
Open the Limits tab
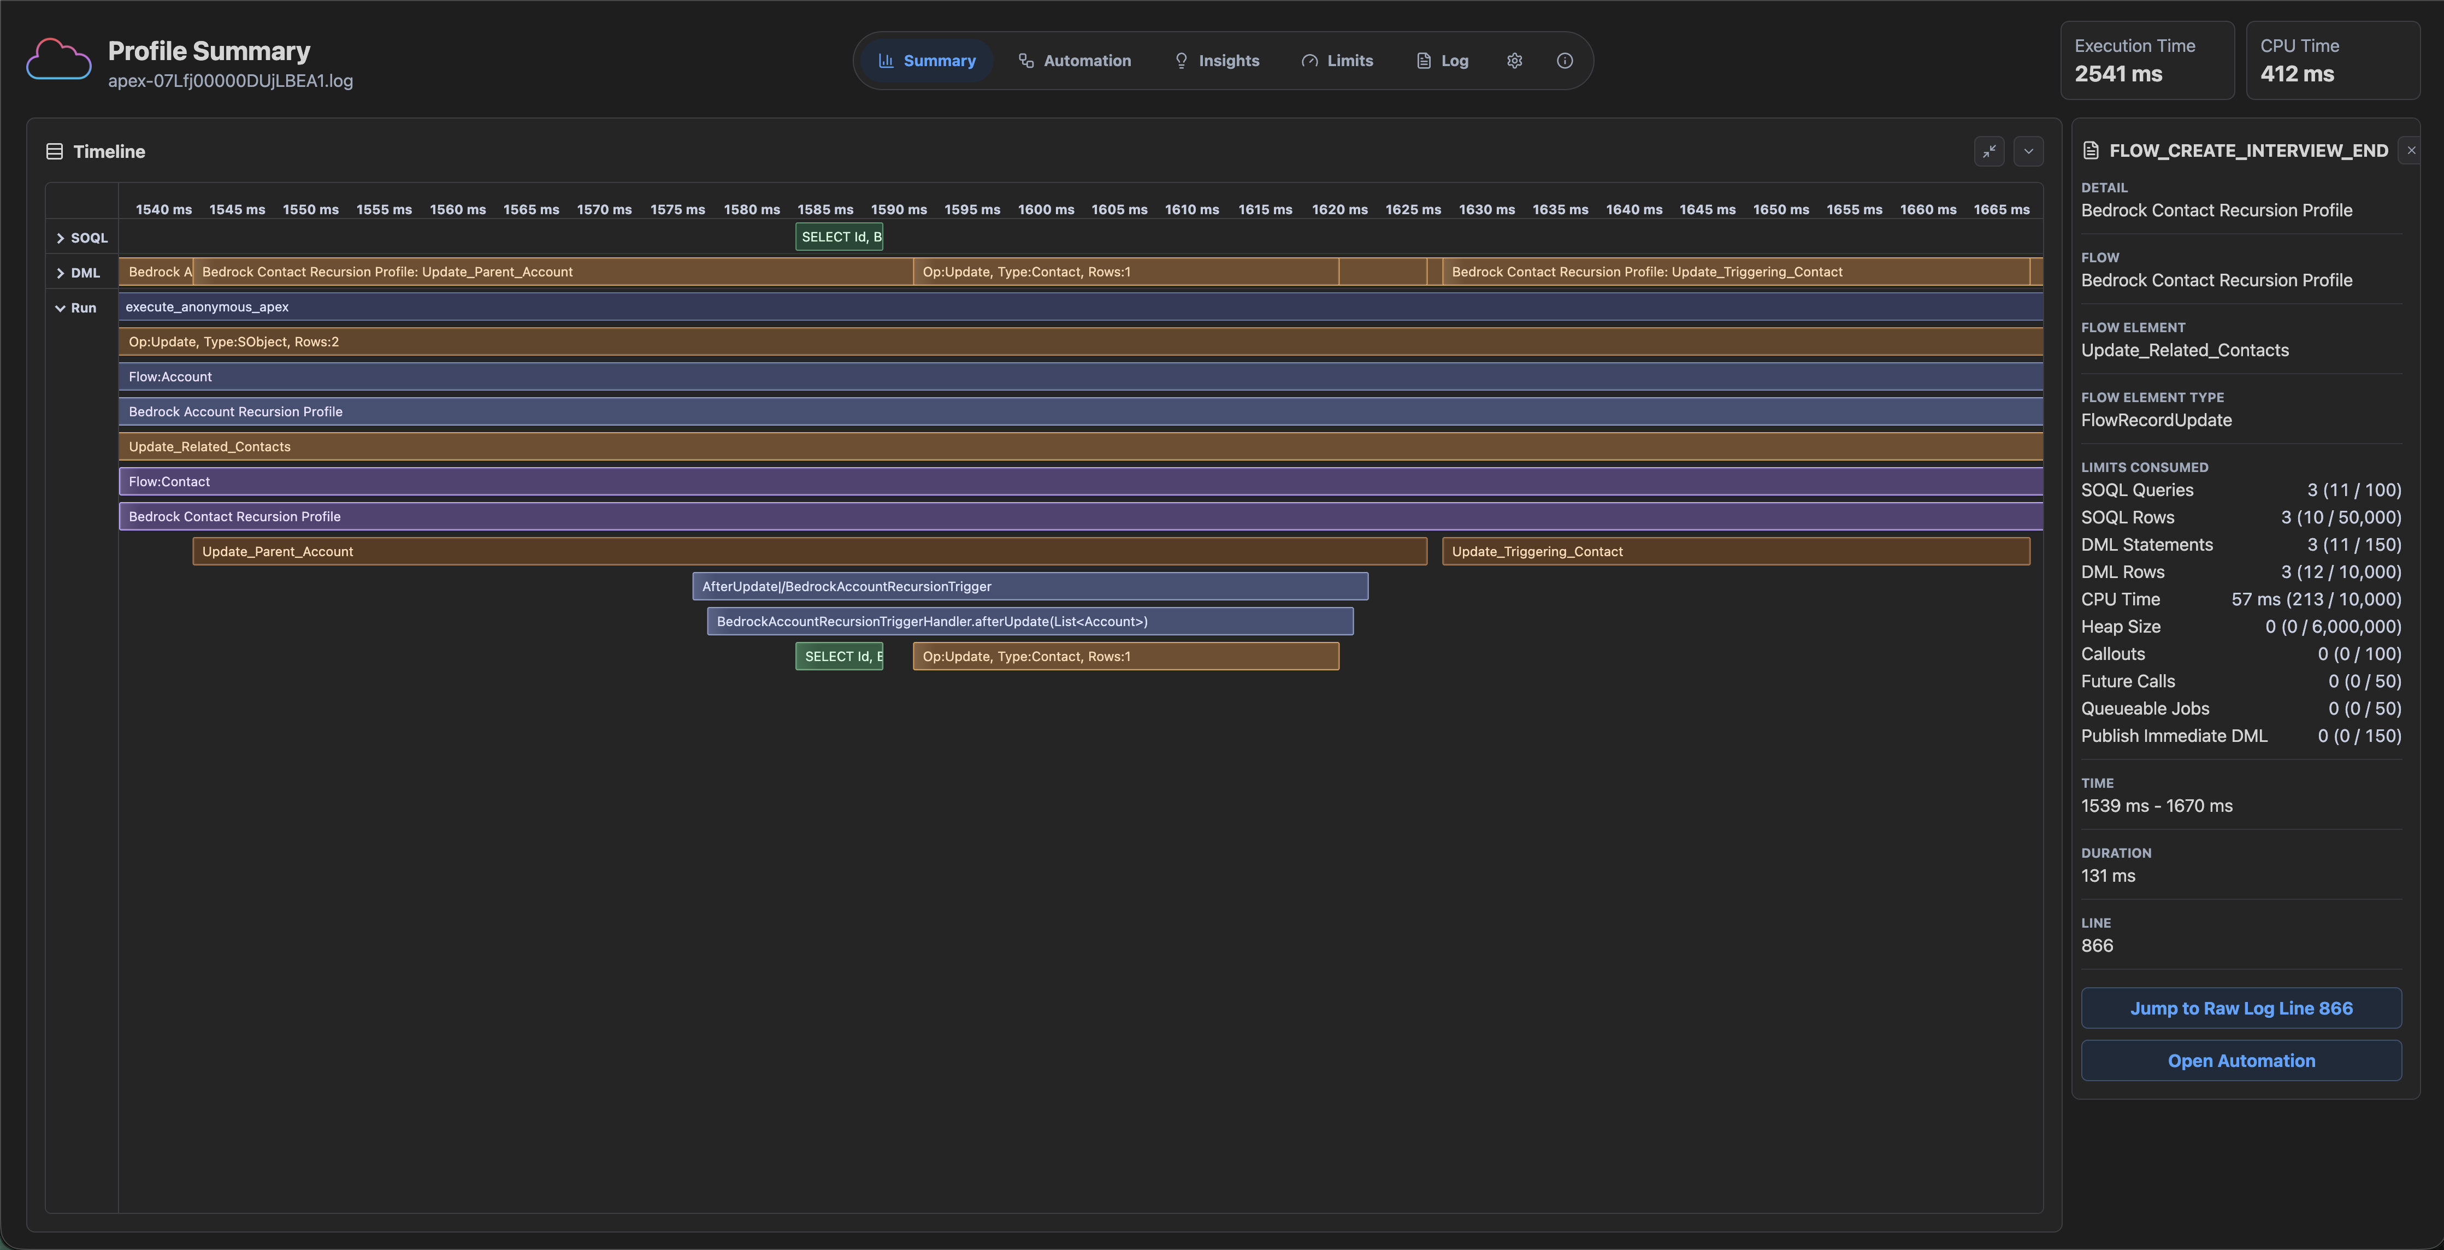(x=1337, y=61)
